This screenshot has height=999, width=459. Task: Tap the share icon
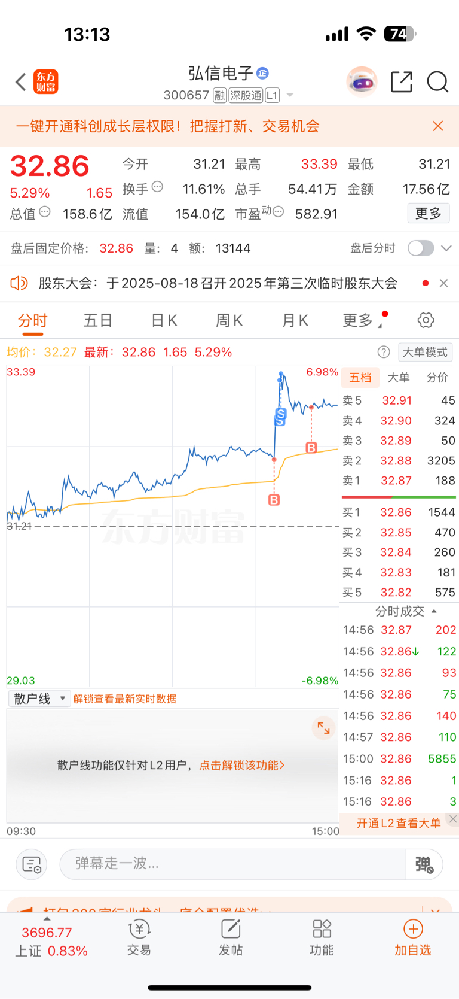(x=401, y=82)
